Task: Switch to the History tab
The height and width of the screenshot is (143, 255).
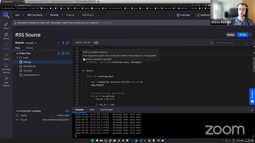Action: pos(29,48)
